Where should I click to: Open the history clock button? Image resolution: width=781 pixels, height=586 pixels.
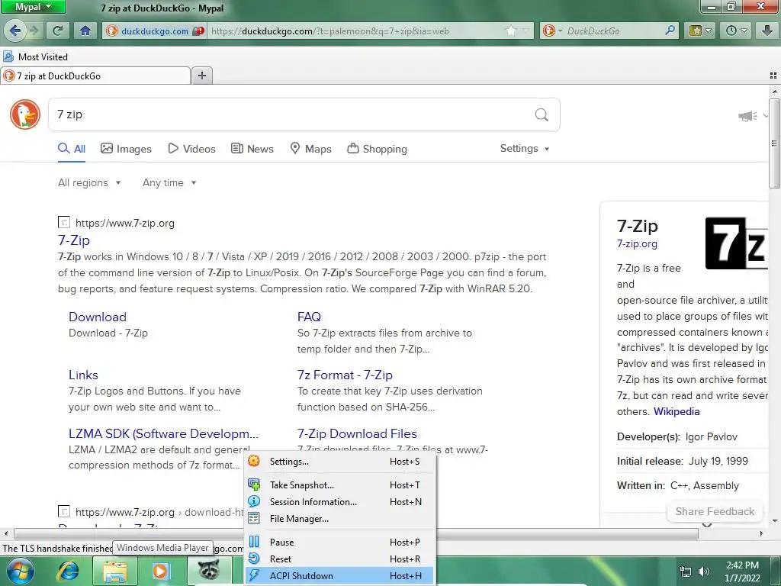click(x=736, y=31)
